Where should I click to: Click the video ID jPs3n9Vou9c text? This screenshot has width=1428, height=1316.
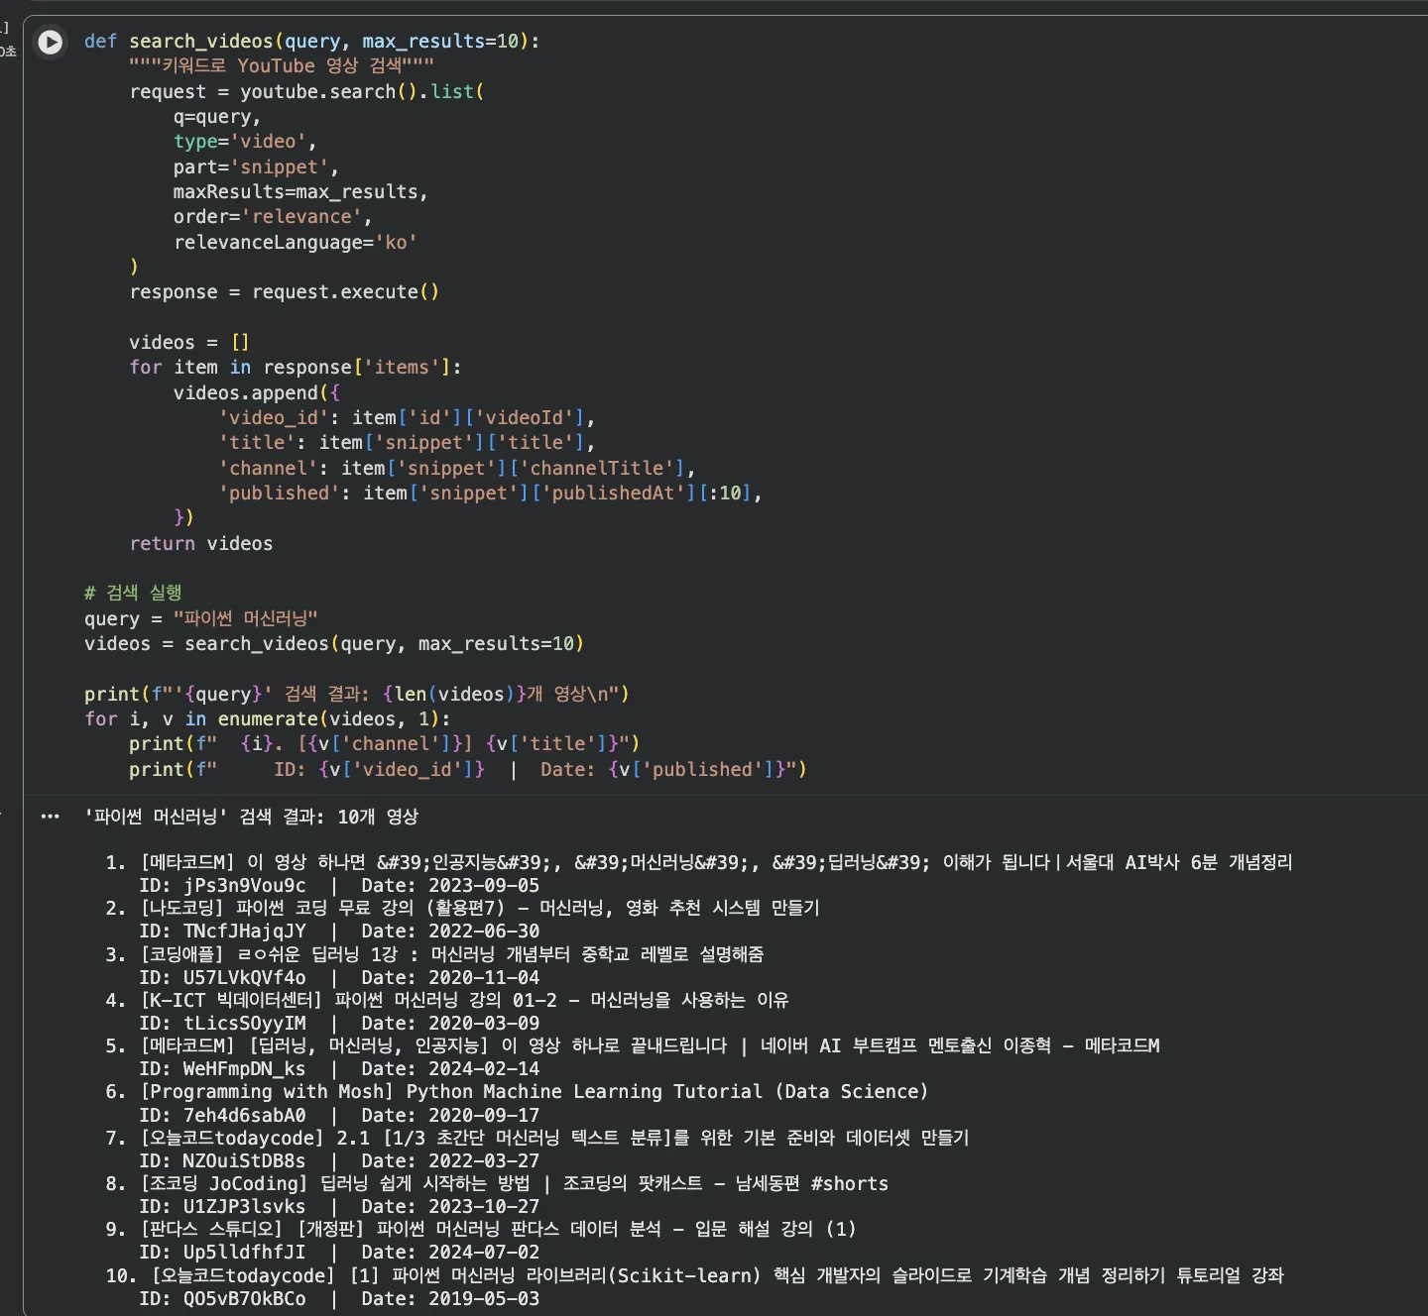[244, 886]
